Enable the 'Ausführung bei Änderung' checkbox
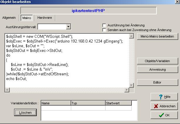This screenshot has height=124, width=180. [104, 26]
